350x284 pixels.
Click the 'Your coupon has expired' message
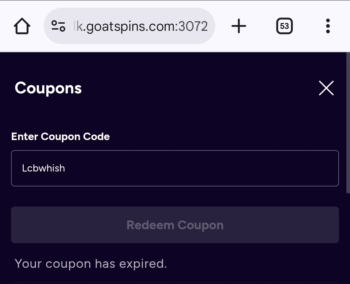[x=91, y=264]
